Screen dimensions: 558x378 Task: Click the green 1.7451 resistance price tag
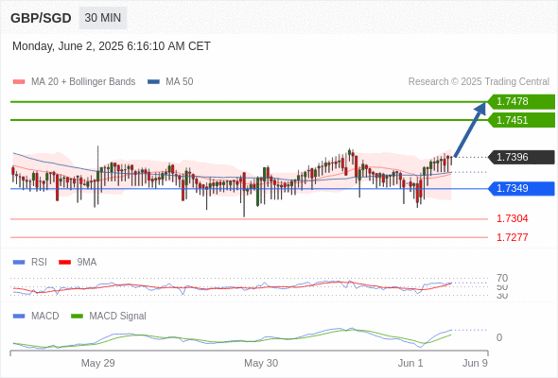click(x=521, y=120)
